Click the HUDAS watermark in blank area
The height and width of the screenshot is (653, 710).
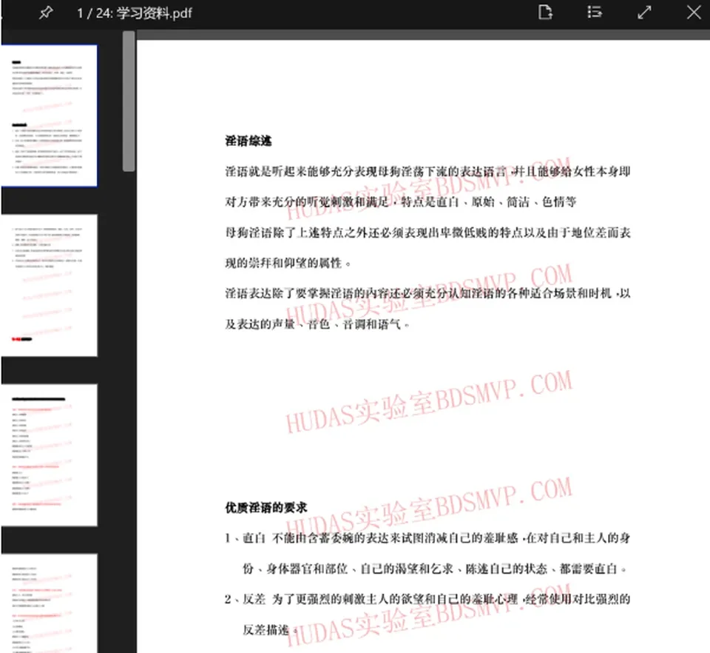tap(428, 401)
